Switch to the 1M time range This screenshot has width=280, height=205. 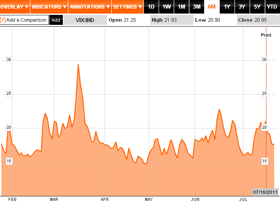coord(181,7)
